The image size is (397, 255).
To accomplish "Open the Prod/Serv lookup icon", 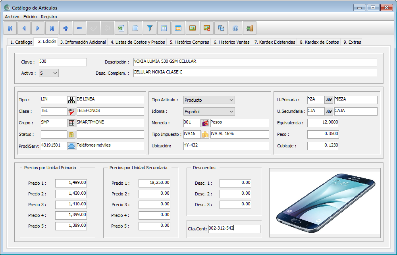I will (71, 146).
